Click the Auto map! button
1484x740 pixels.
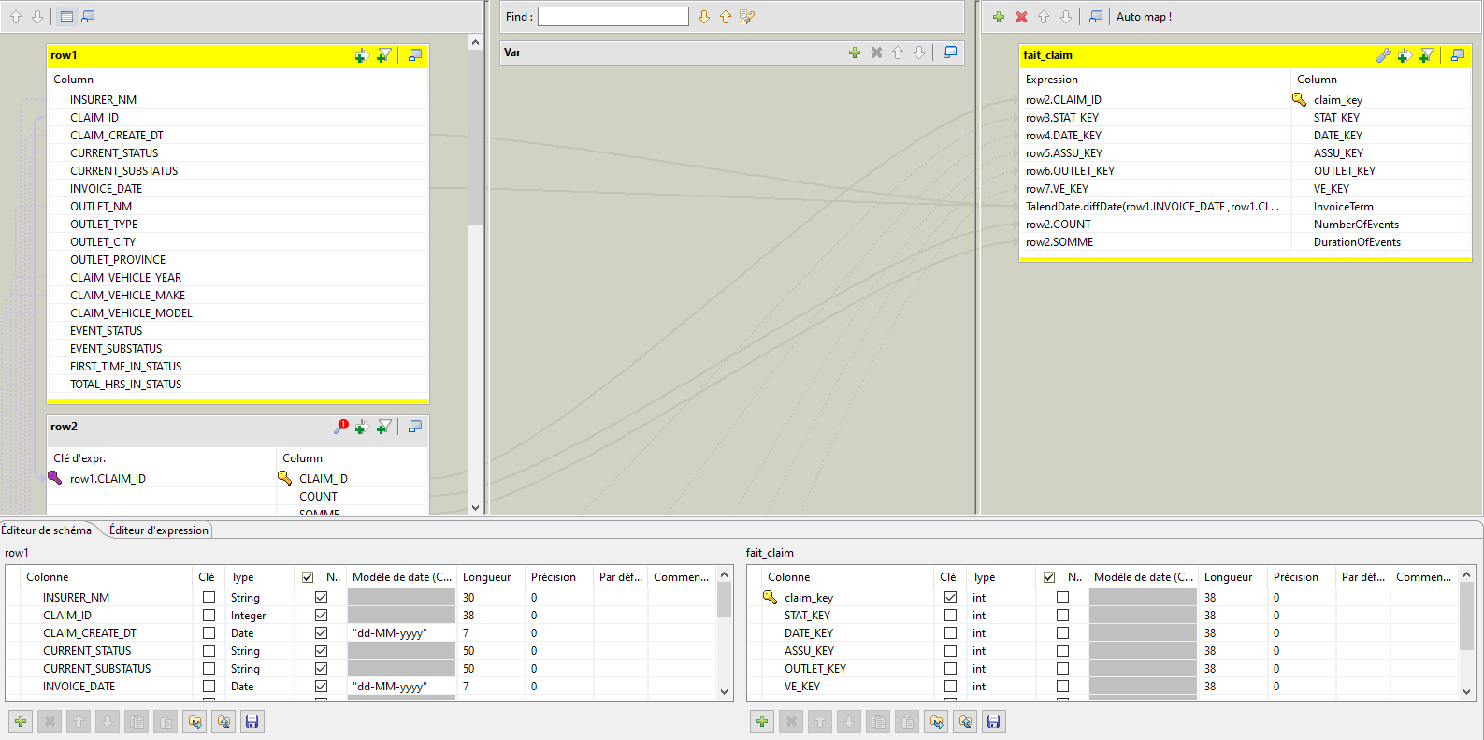point(1144,17)
